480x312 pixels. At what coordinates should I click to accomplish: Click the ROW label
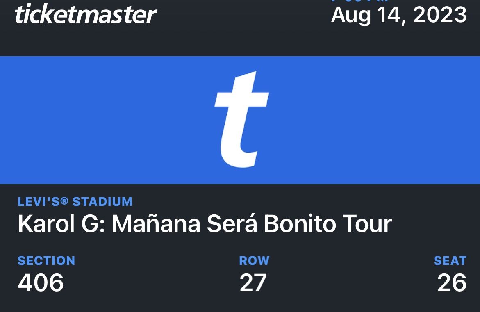tap(254, 261)
